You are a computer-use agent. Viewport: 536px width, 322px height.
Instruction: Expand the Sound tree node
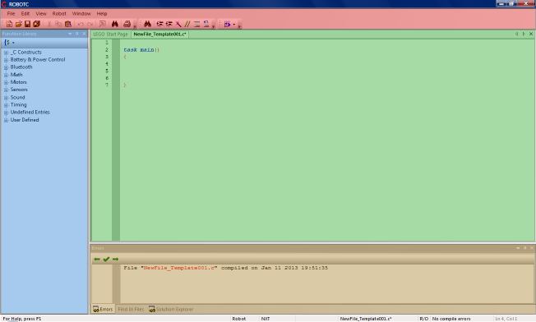coord(6,98)
